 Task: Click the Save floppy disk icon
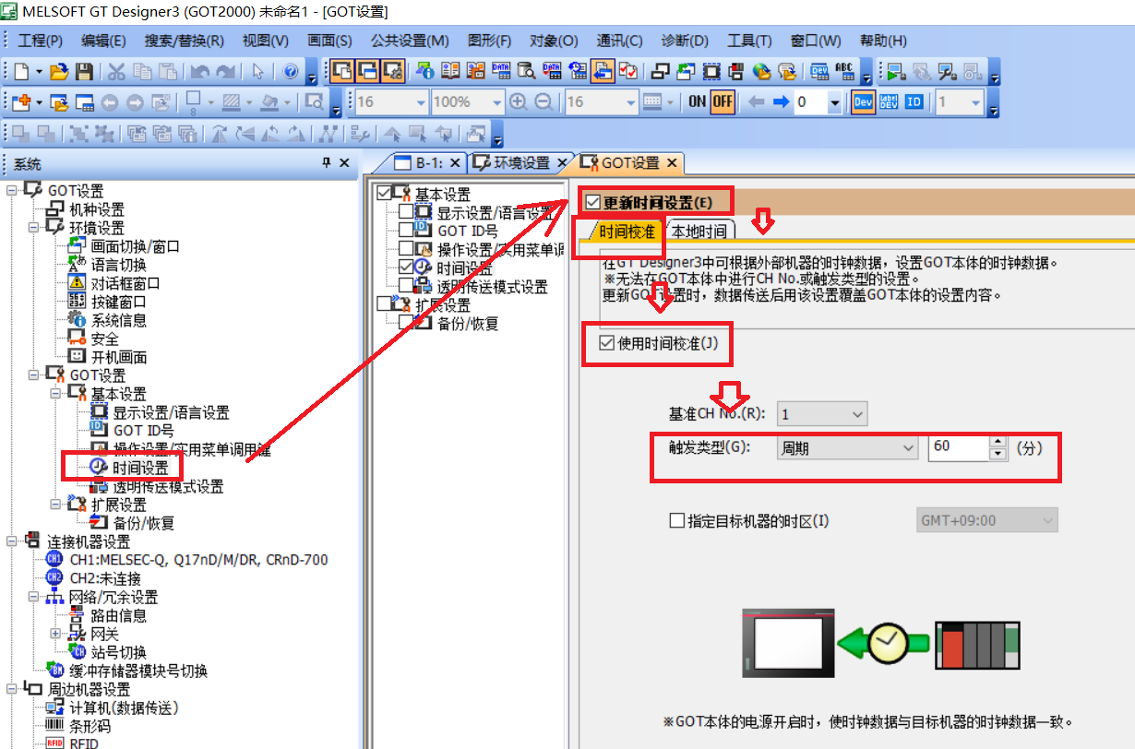83,72
